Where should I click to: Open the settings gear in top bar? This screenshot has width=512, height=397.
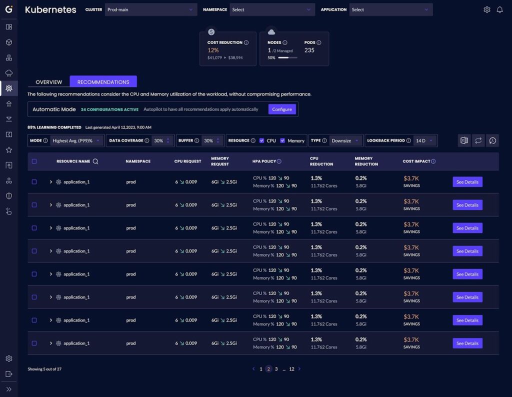(487, 9)
